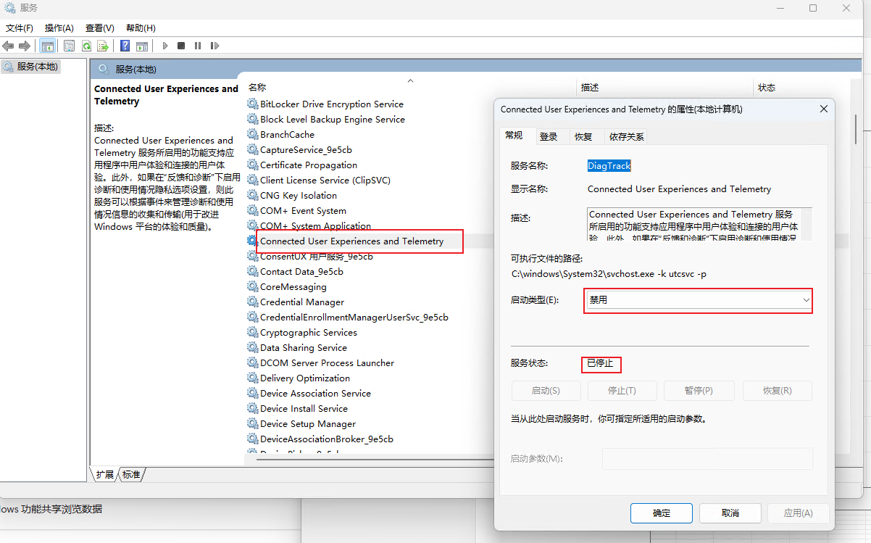This screenshot has width=871, height=543.
Task: Select 服务(本地) in the left tree
Action: click(x=38, y=67)
